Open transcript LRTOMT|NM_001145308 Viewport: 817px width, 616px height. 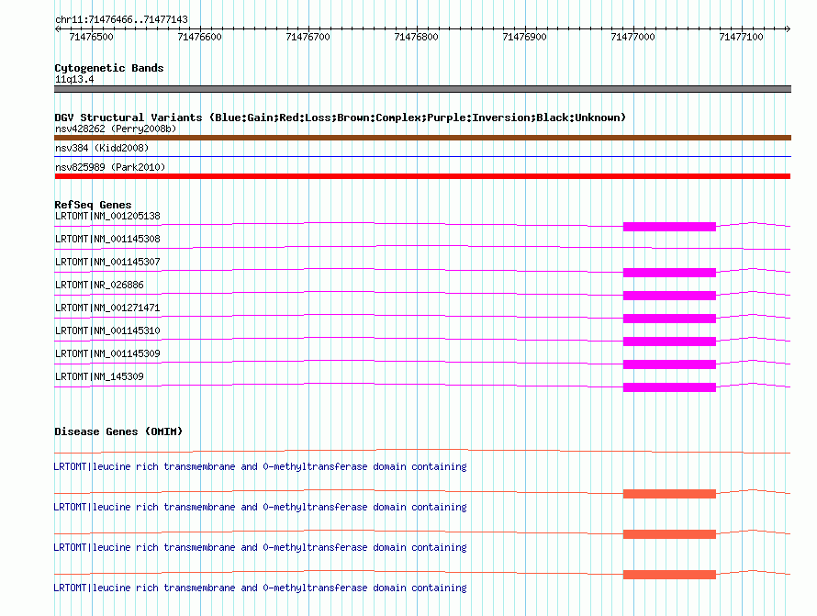[x=107, y=240]
